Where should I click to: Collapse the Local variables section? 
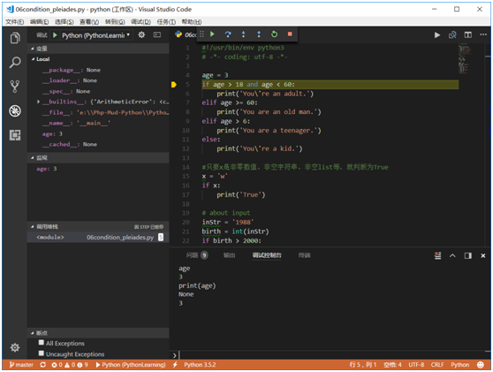33,59
